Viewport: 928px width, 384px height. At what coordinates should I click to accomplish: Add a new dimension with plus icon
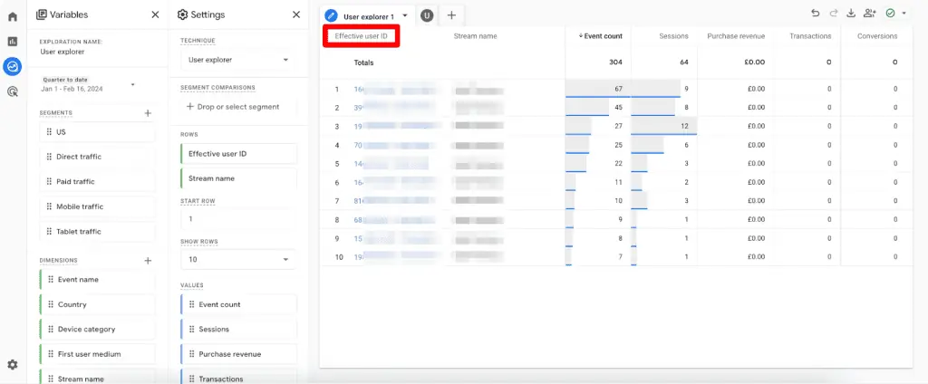(148, 260)
